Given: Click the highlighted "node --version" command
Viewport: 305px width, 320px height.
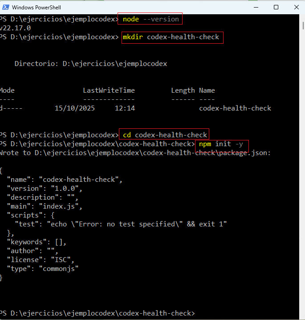Looking at the screenshot, I should click(150, 19).
